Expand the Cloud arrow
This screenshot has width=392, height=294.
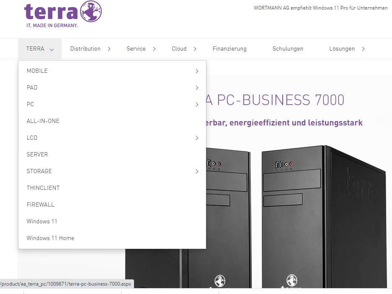pos(195,49)
